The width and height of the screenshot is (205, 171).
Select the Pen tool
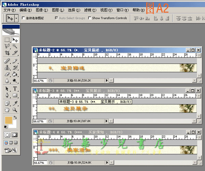[7, 95]
